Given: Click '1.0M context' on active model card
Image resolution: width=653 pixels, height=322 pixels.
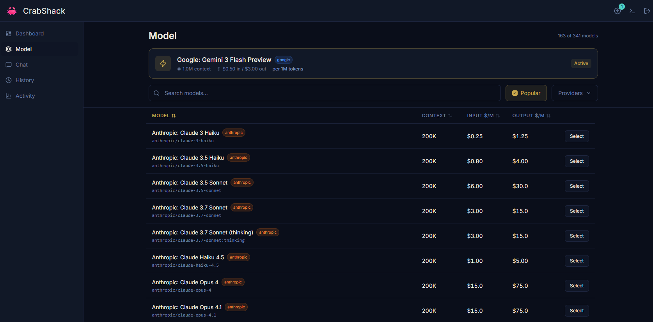Looking at the screenshot, I should coord(194,69).
